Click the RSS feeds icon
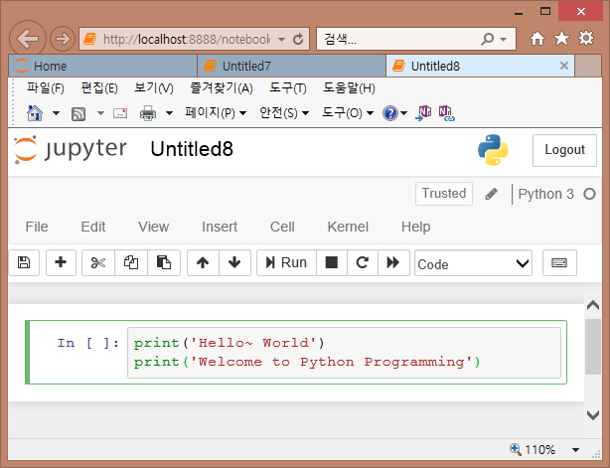Image resolution: width=610 pixels, height=468 pixels. tap(78, 114)
